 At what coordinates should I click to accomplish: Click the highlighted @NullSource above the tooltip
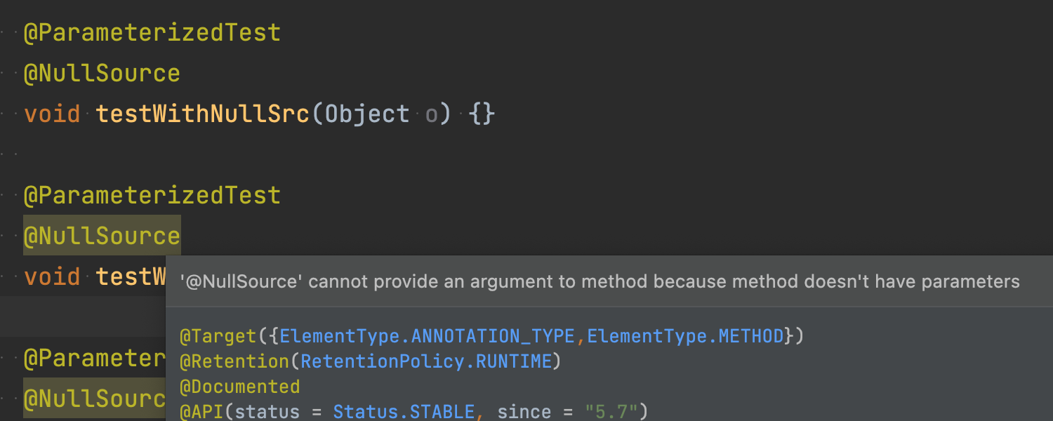102,236
